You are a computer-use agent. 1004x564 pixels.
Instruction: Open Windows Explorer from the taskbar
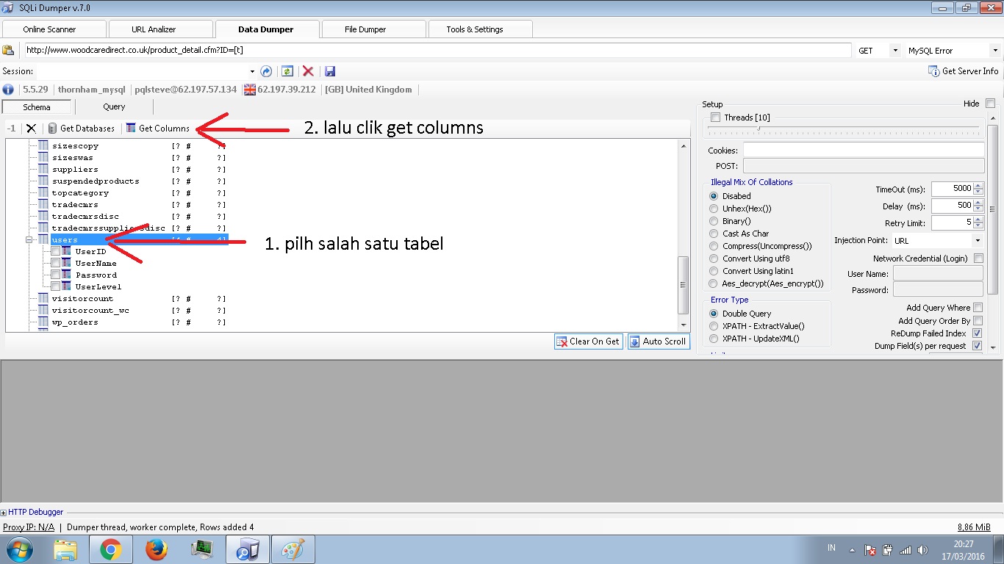[x=65, y=549]
